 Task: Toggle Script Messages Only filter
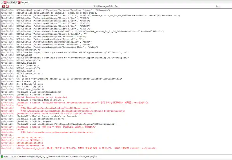tap(103, 6)
